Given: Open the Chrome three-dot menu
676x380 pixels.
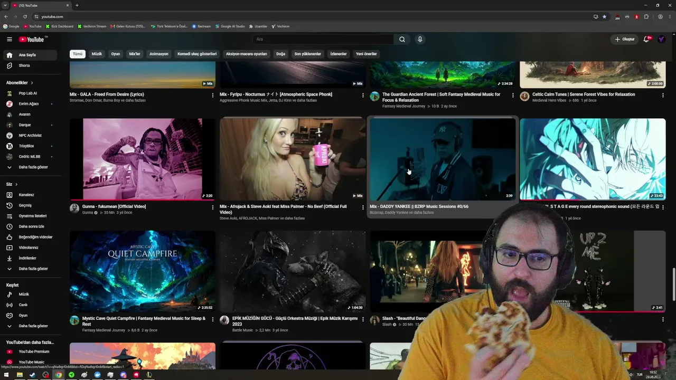Looking at the screenshot, I should point(670,16).
